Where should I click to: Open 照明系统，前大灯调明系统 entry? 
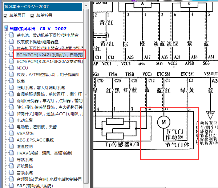(41, 88)
